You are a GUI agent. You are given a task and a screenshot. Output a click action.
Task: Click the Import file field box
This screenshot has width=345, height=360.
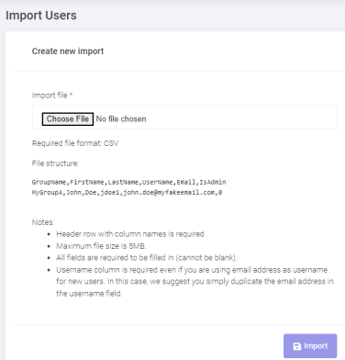tap(184, 118)
